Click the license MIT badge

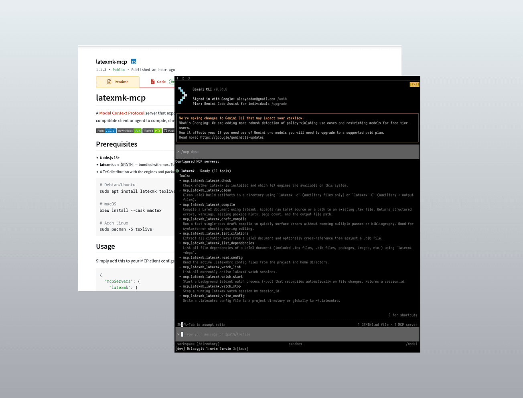(152, 131)
